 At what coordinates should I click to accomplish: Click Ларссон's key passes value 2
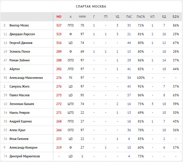pos(152,34)
